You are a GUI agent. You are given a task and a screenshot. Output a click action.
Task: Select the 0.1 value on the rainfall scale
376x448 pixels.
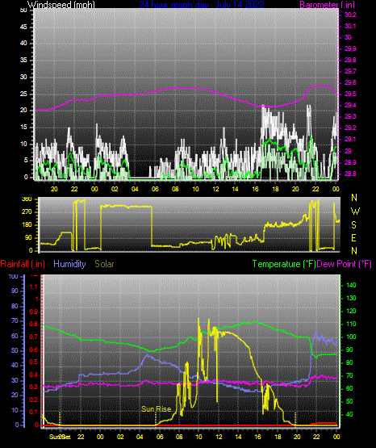34,412
